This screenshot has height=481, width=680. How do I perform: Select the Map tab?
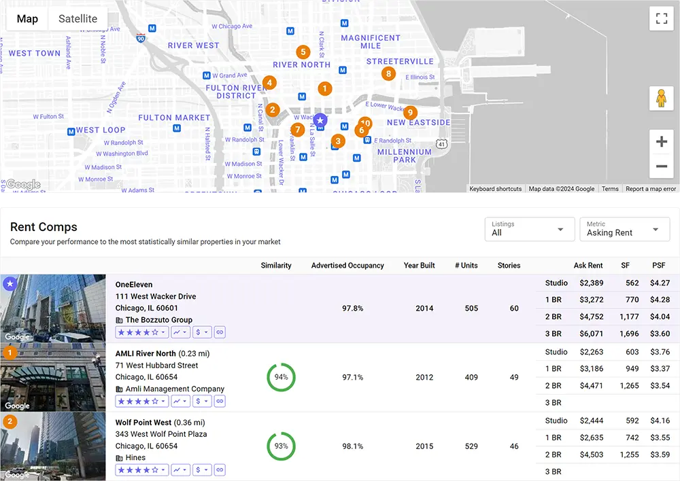pos(27,19)
